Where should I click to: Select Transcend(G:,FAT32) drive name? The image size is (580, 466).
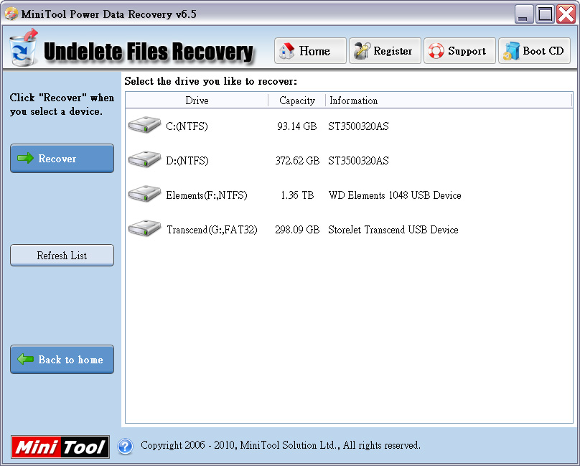[212, 230]
